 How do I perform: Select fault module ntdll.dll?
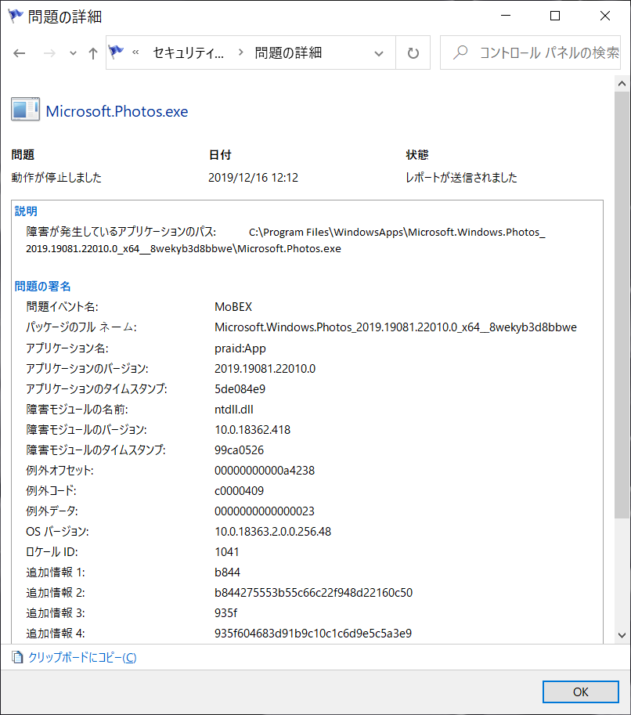click(234, 410)
